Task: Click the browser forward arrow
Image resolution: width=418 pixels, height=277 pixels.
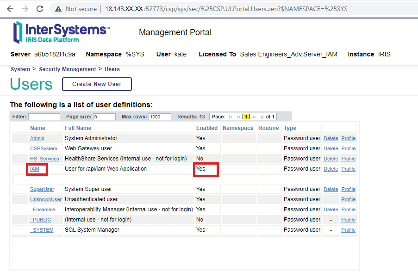Action: tap(25, 9)
